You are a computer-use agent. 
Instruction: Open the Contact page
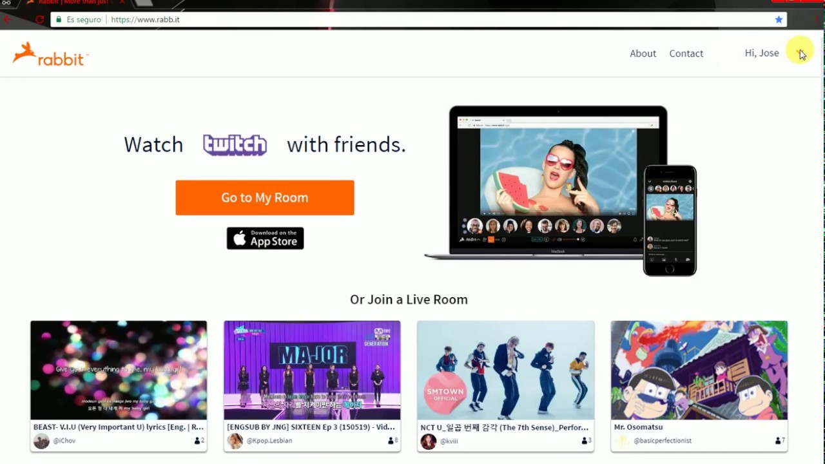click(x=686, y=53)
